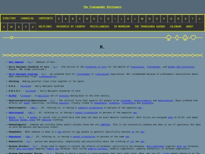Jump to letter B entries
Screen dimensions: 205x154
[73, 19]
